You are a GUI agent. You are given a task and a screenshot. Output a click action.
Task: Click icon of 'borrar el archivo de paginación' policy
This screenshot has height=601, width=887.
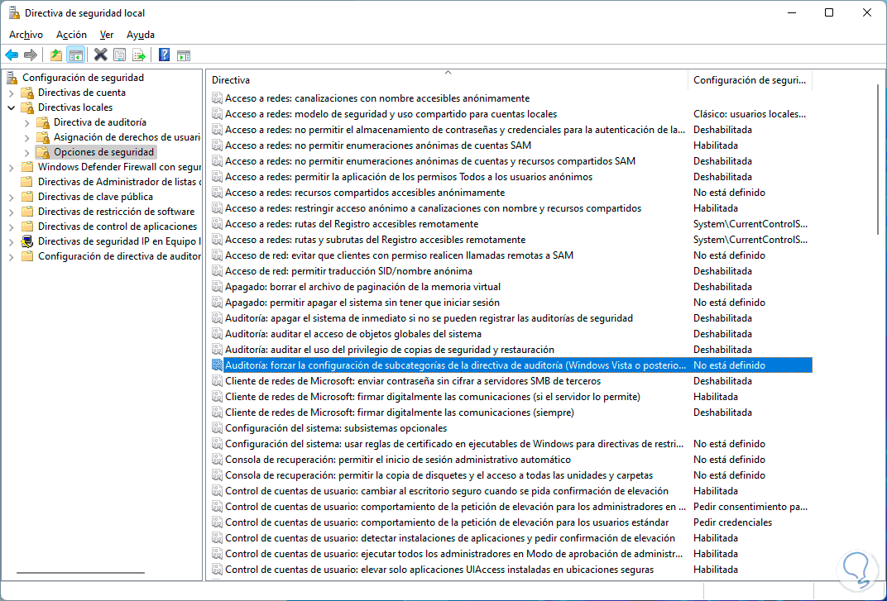217,287
